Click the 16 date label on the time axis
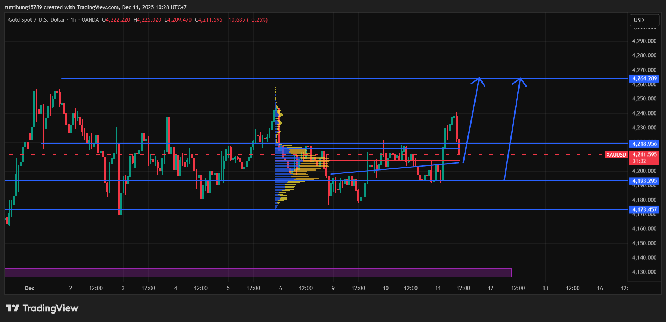Image resolution: width=666 pixels, height=322 pixels. [600, 288]
